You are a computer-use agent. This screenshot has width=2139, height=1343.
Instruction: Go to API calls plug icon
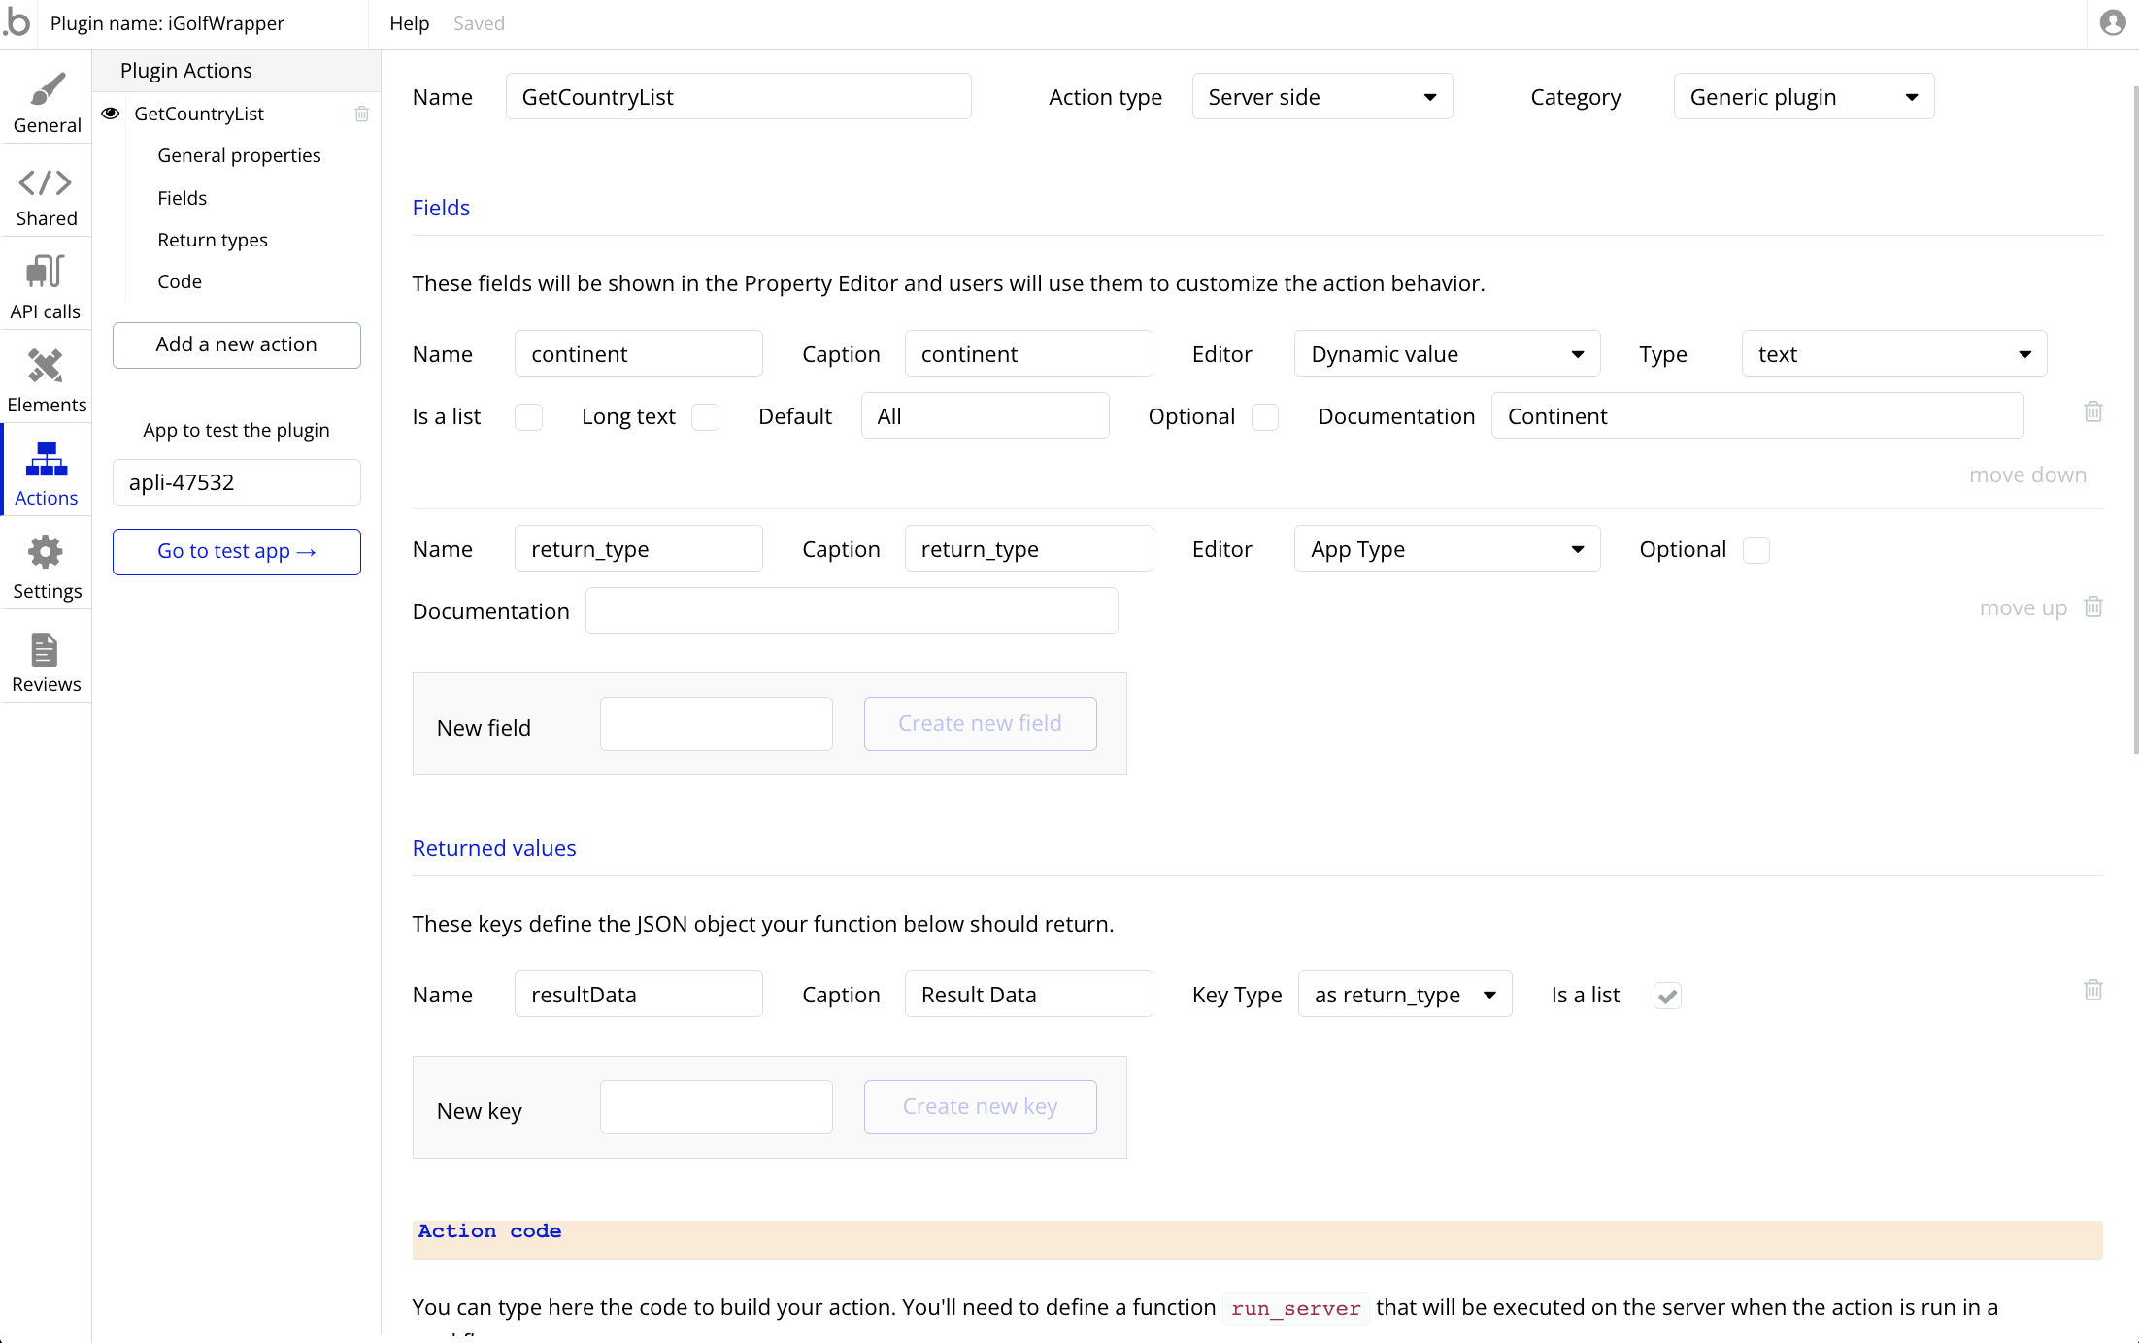[46, 272]
